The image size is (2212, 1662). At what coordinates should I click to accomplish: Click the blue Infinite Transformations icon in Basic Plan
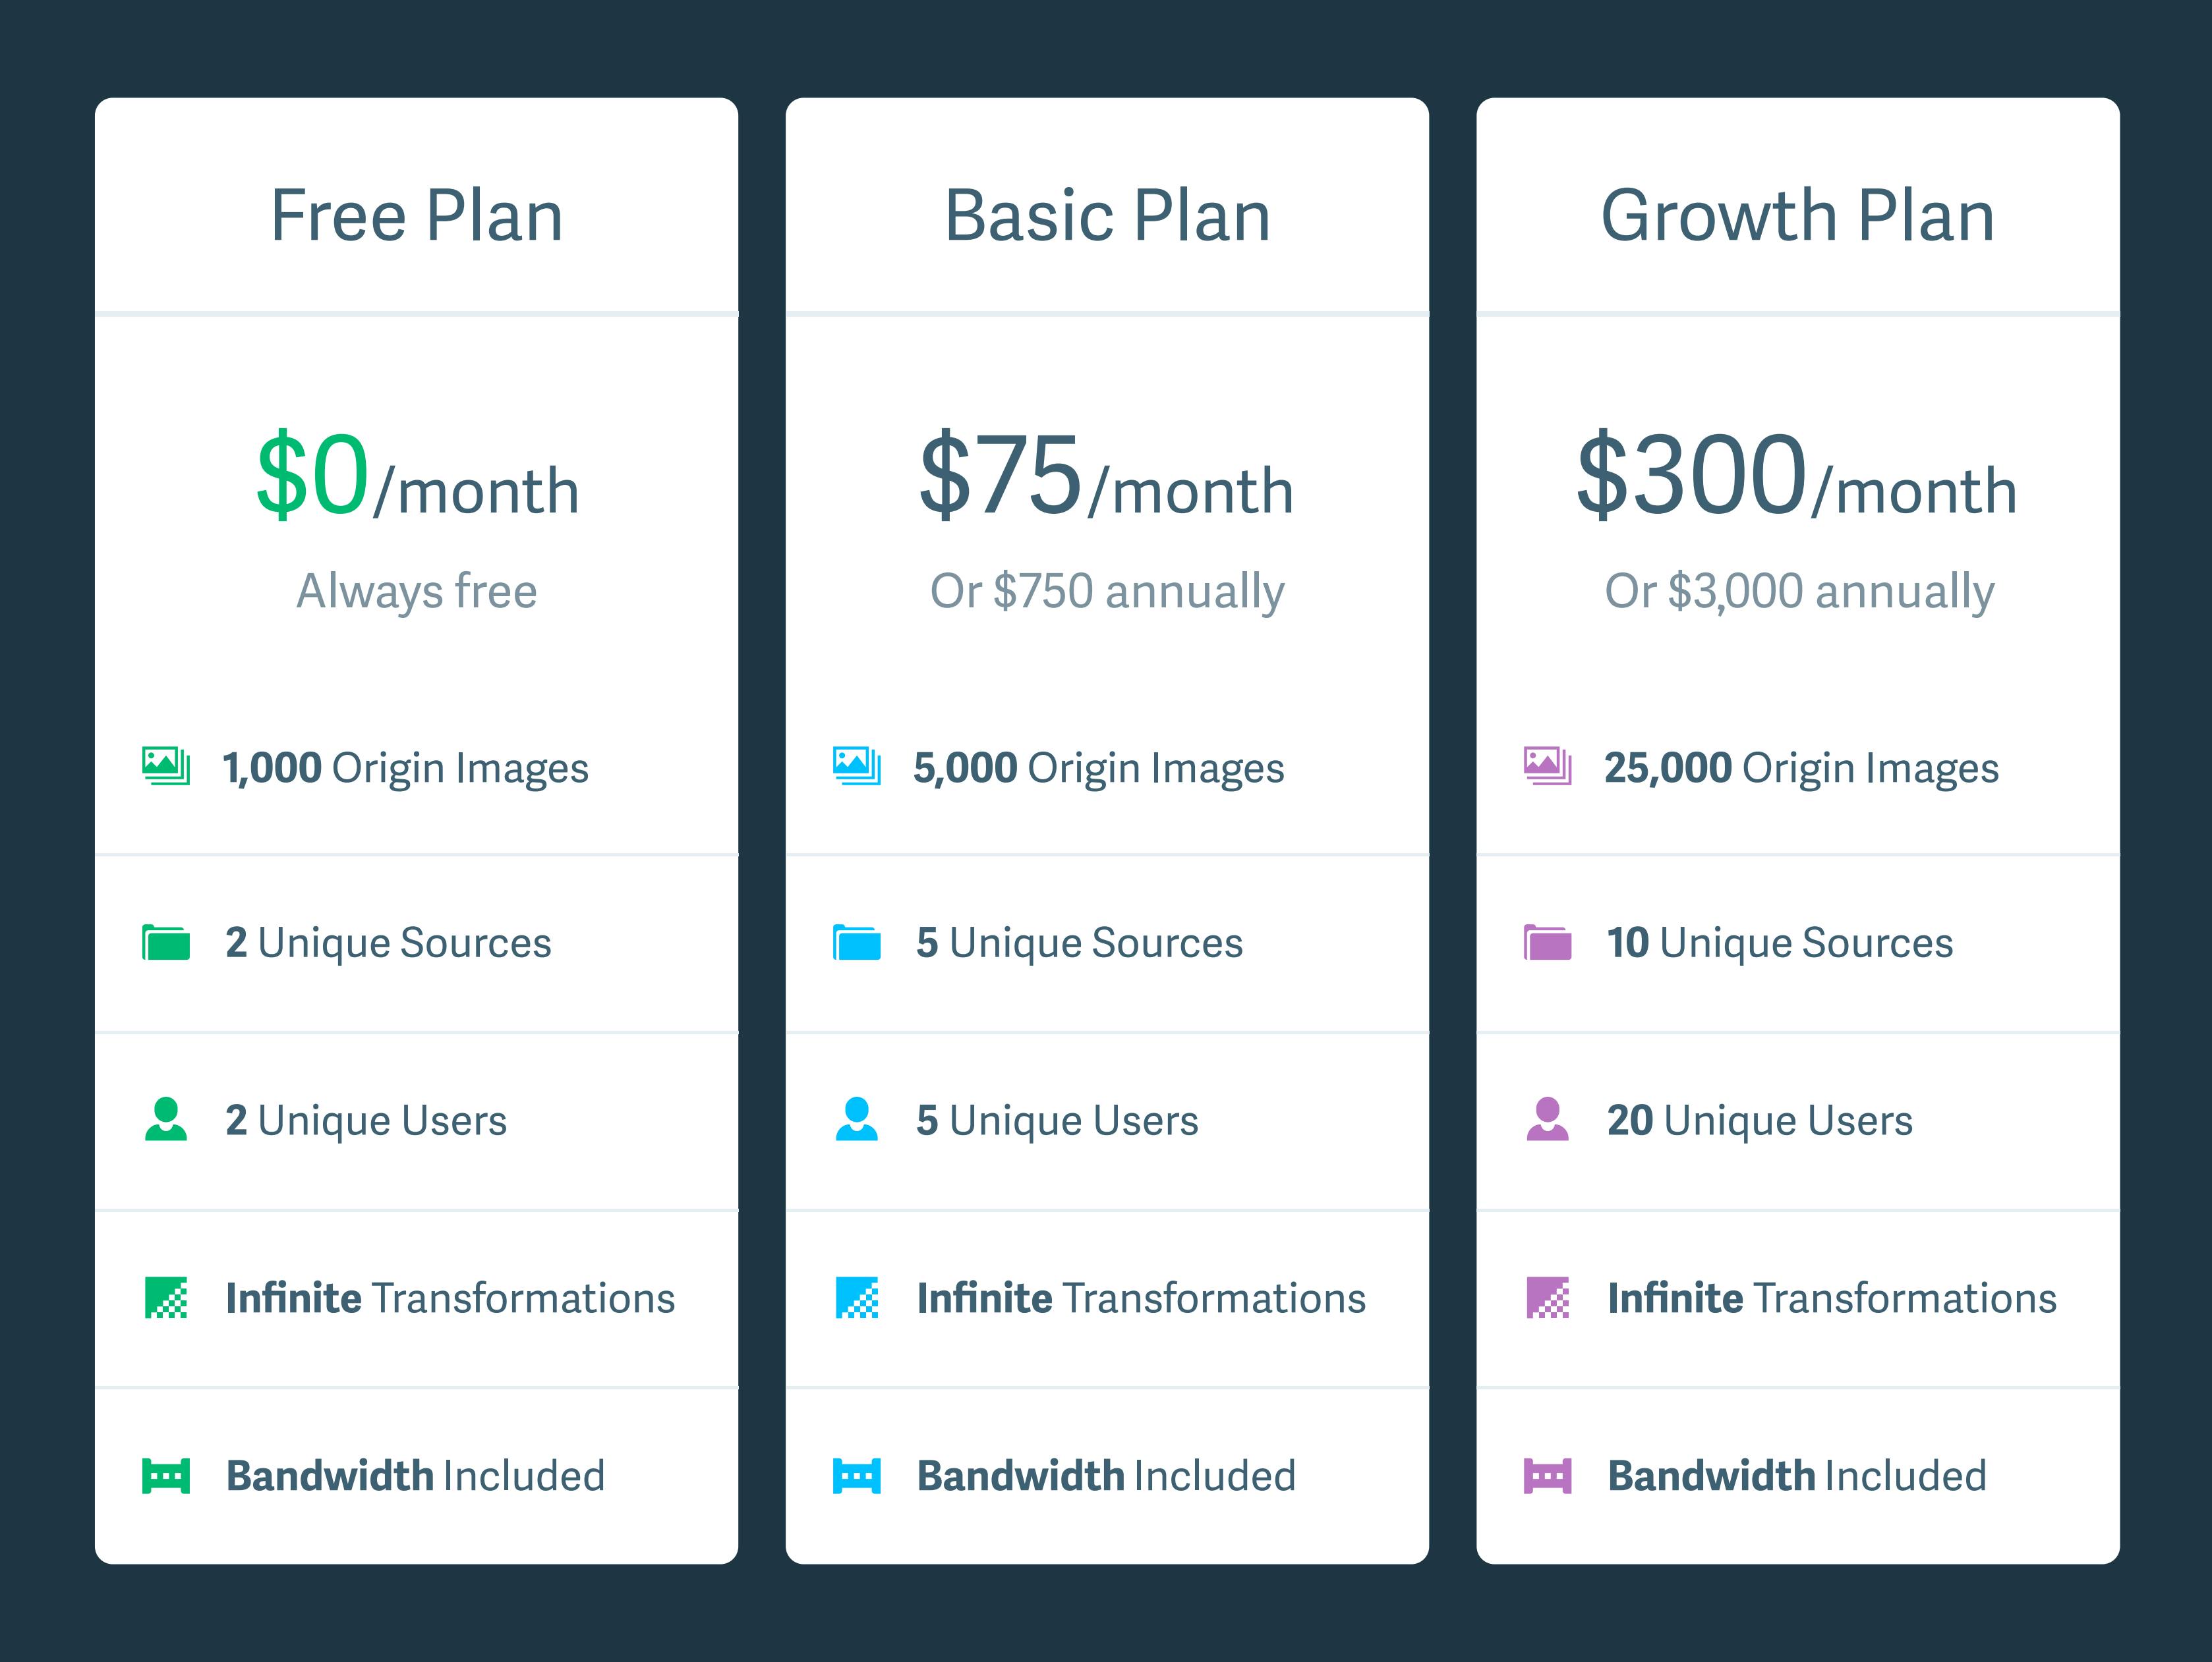point(857,1297)
